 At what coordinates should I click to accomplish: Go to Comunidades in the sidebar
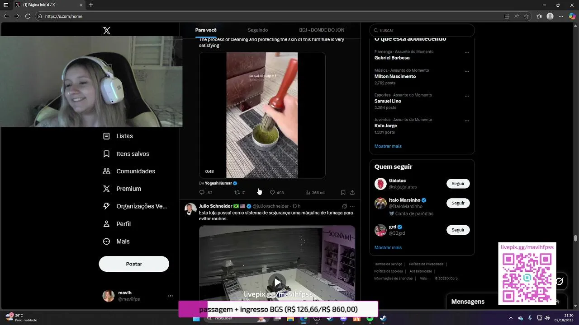pos(129,171)
